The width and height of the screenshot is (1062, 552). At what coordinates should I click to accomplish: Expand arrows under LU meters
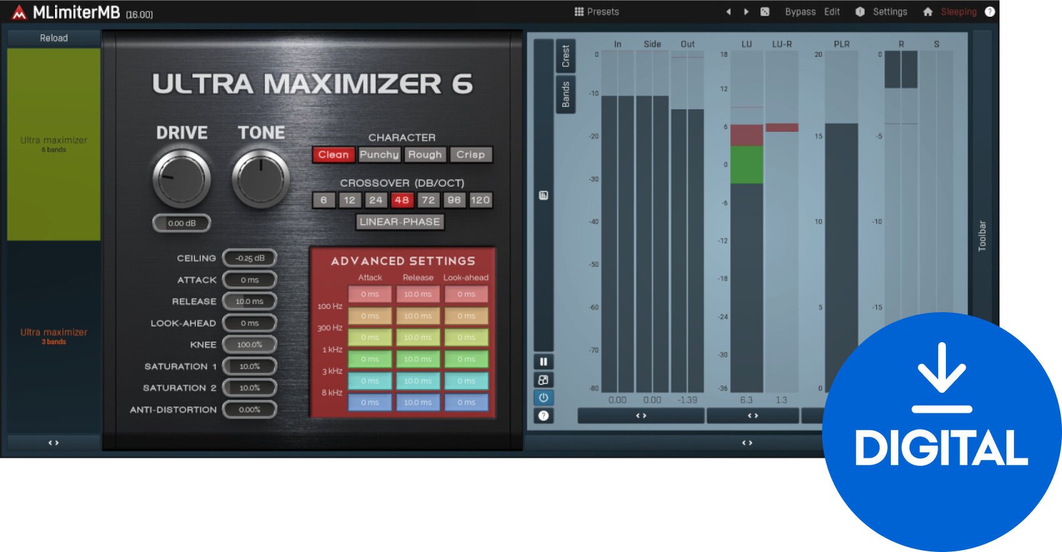point(753,416)
